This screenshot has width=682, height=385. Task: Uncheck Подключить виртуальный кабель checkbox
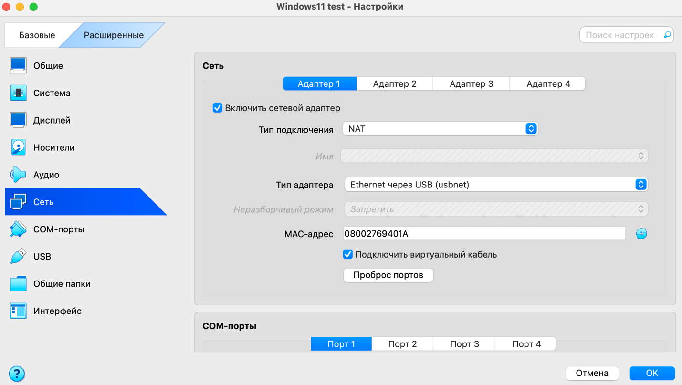pyautogui.click(x=348, y=255)
